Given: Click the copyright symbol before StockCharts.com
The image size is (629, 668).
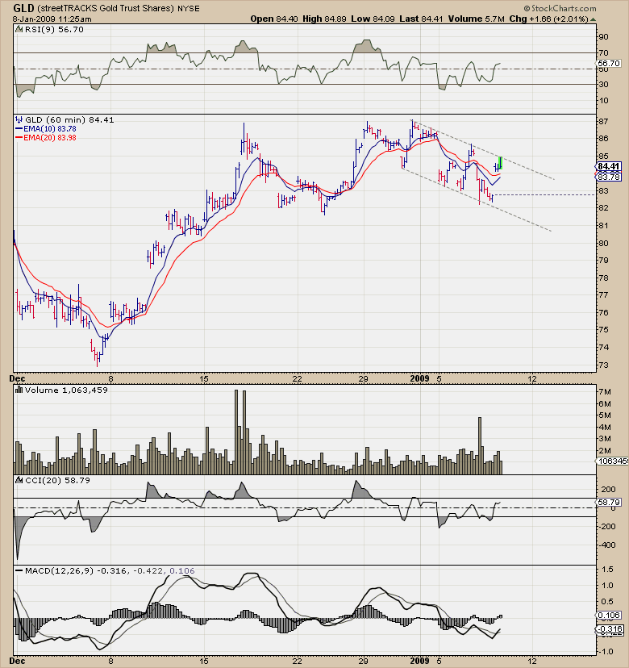Looking at the screenshot, I should pyautogui.click(x=527, y=9).
